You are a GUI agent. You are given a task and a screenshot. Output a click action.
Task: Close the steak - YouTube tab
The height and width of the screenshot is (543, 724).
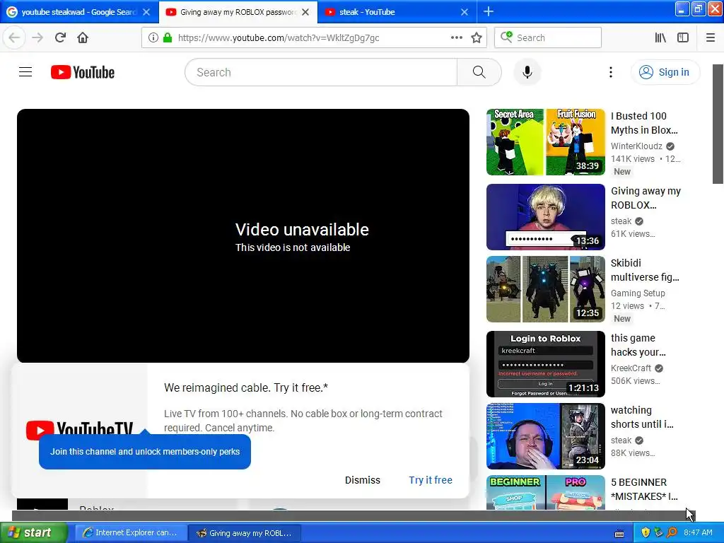pos(465,12)
